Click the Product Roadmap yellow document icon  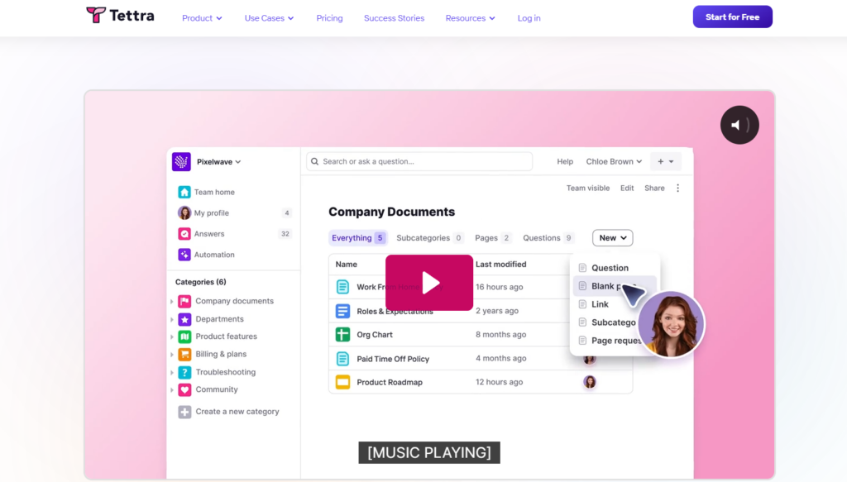tap(342, 382)
